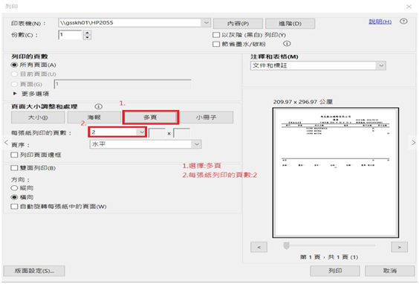Click the 進階(D) advanced button

(290, 24)
